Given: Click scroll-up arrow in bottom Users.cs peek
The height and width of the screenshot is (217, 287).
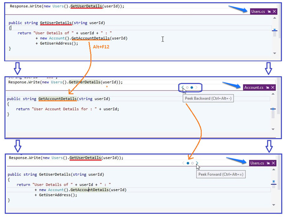Looking at the screenshot, I should [x=274, y=170].
